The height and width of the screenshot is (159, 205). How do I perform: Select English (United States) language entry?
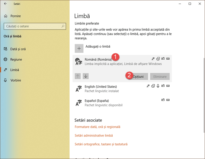pyautogui.click(x=122, y=89)
